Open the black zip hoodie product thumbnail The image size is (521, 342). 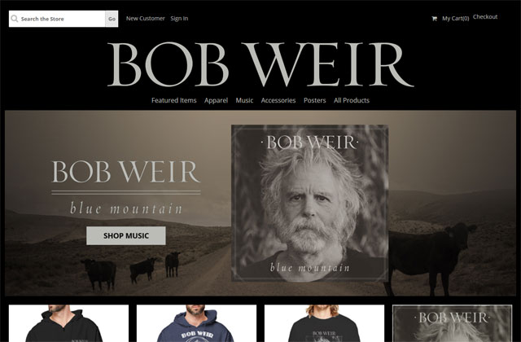point(68,323)
